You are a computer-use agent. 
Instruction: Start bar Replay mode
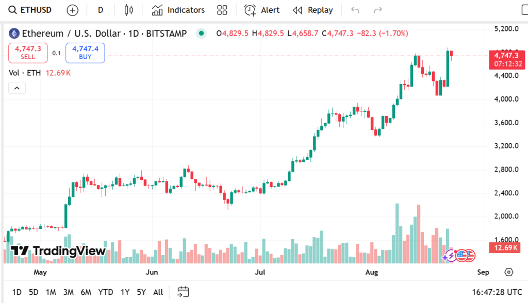tap(312, 10)
